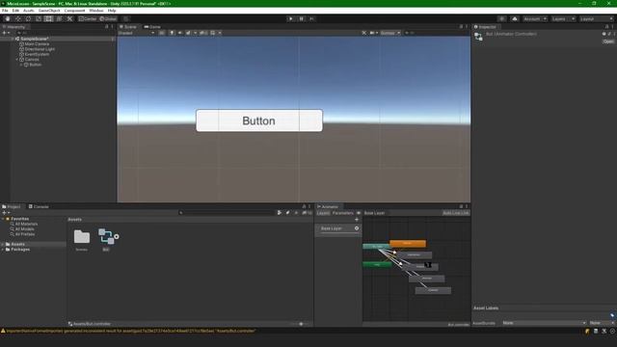This screenshot has height=347, width=617.
Task: Open the Edit menu
Action: pyautogui.click(x=15, y=11)
